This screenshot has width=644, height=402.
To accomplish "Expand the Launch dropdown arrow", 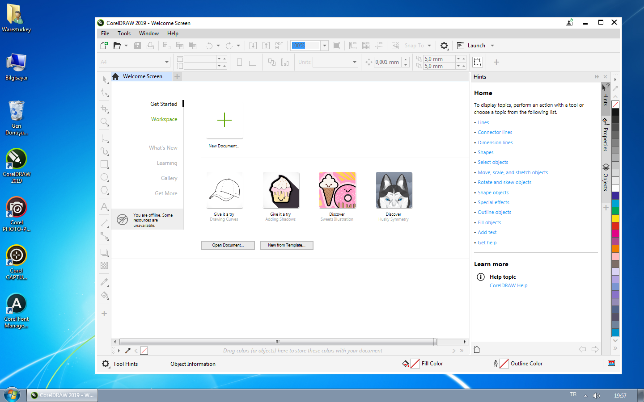I will 492,46.
